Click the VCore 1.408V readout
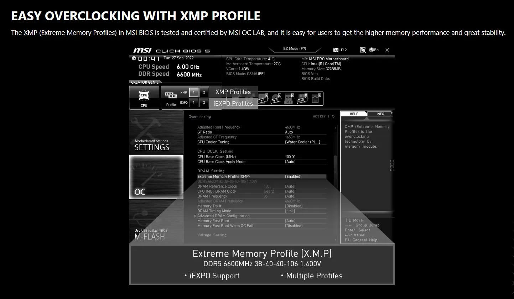Viewport: 514px width, 299px height. 238,69
